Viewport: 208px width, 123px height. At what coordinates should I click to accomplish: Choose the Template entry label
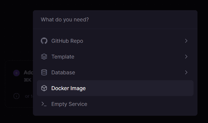point(63,57)
